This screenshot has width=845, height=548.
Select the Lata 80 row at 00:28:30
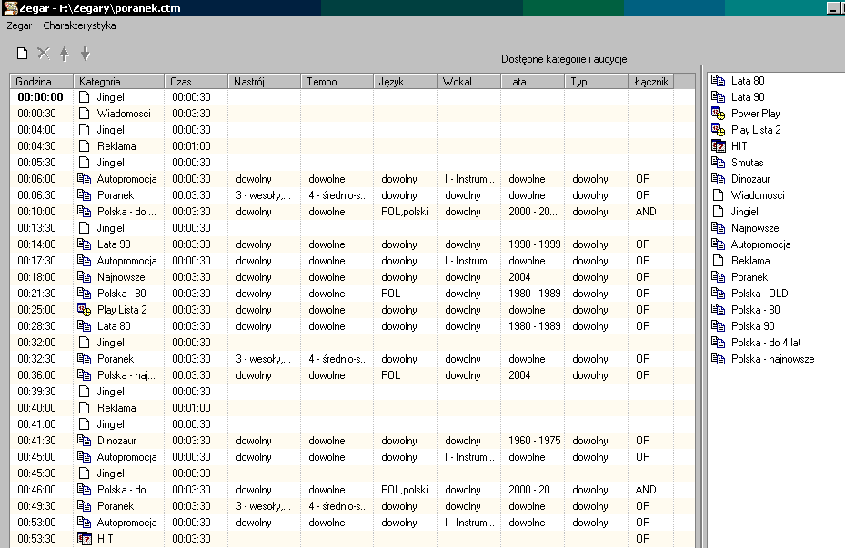click(352, 326)
